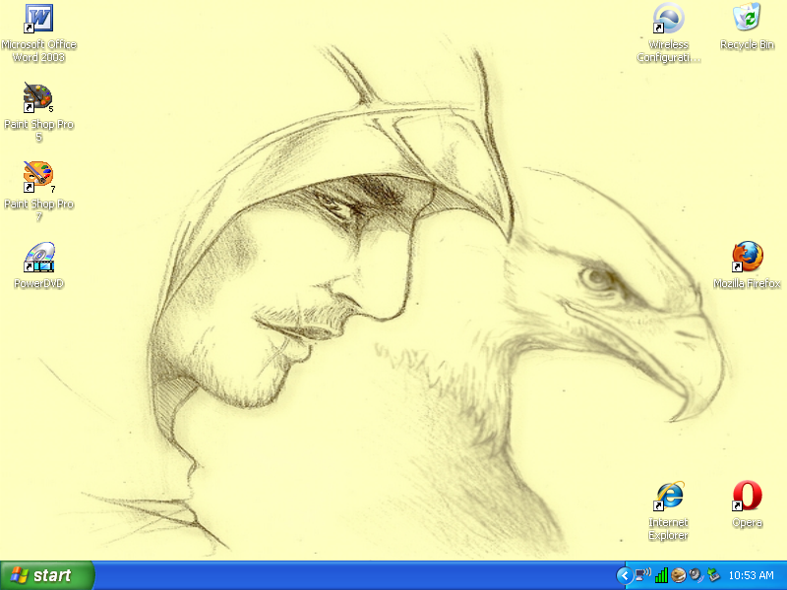Open the Start menu

coord(46,575)
